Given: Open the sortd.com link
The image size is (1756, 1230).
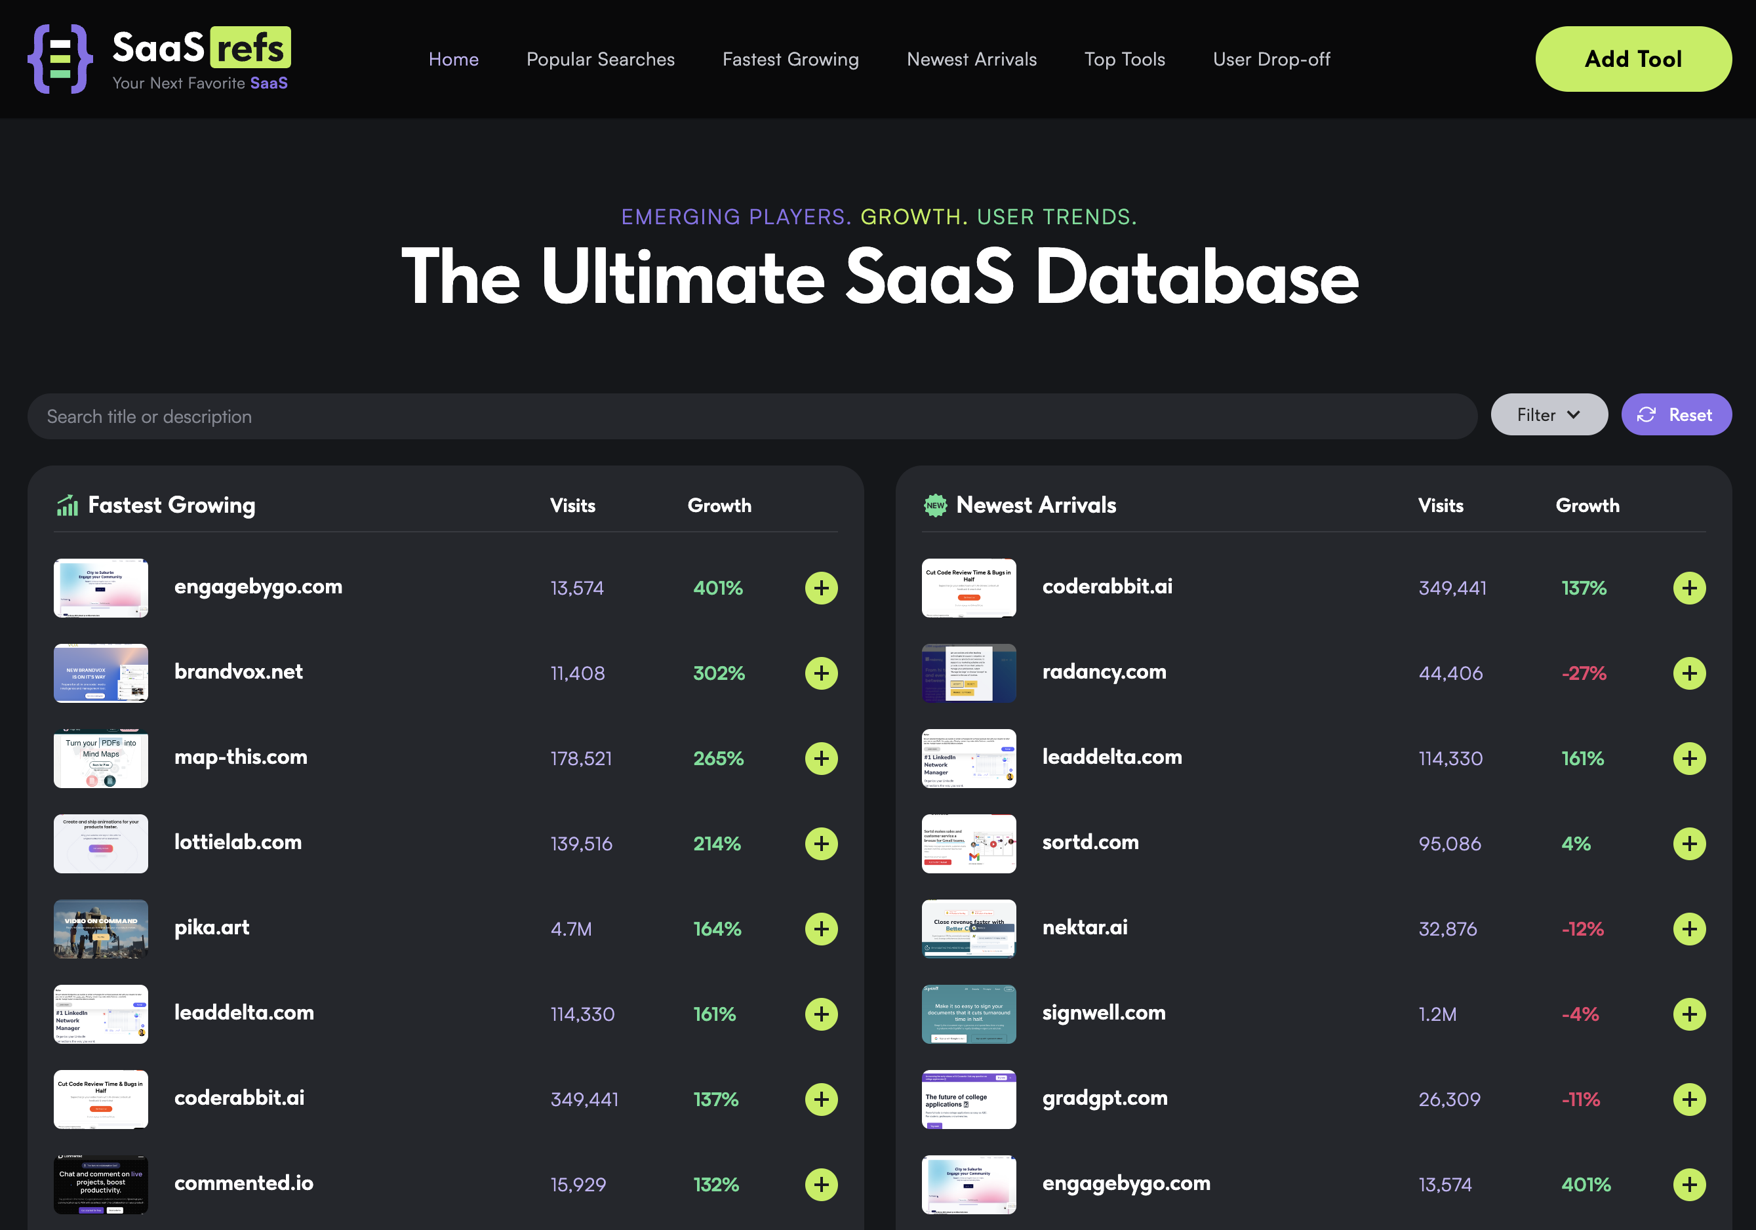Looking at the screenshot, I should (x=1090, y=842).
